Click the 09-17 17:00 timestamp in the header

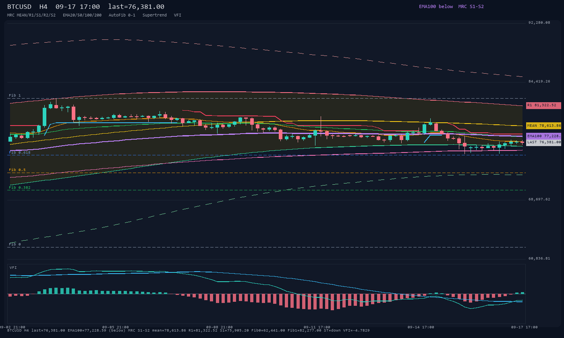(78, 7)
